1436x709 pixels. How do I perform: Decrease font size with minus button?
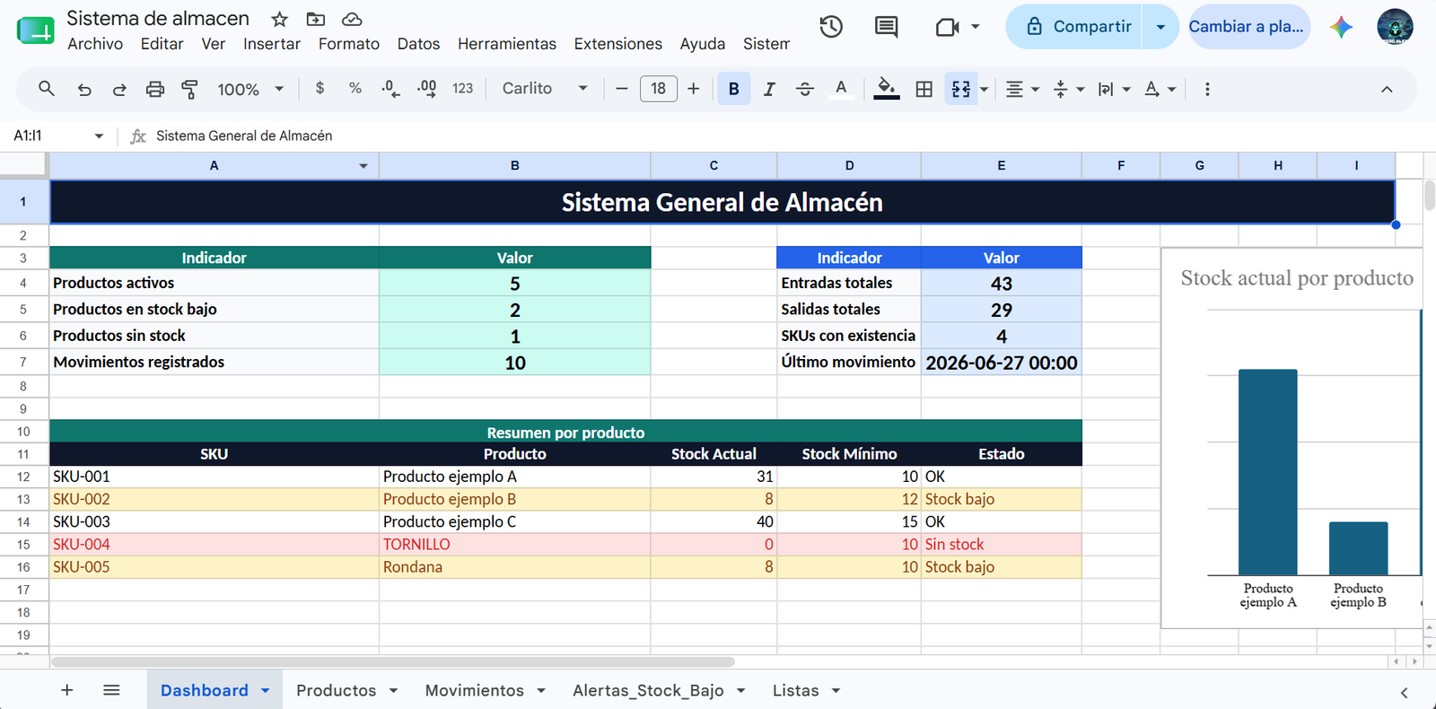(621, 88)
